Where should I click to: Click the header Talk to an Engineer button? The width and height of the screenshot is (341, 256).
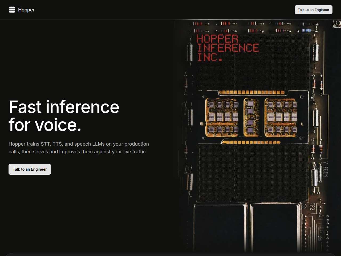pos(313,10)
